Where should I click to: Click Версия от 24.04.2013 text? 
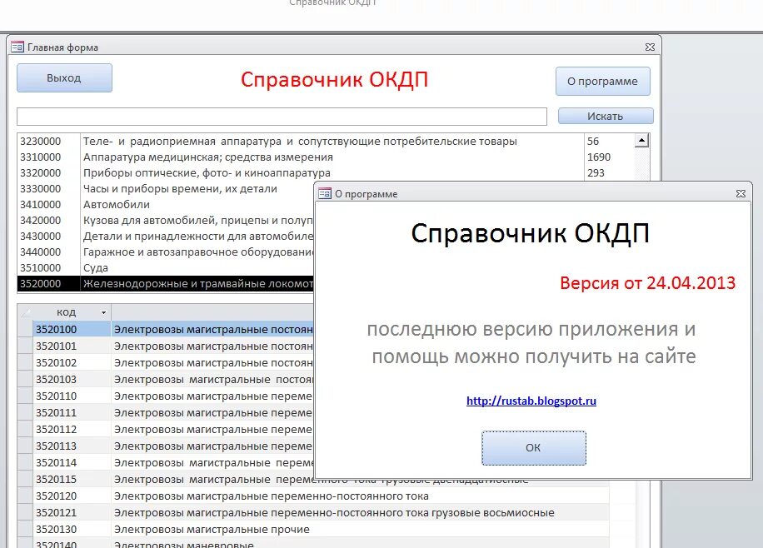648,283
